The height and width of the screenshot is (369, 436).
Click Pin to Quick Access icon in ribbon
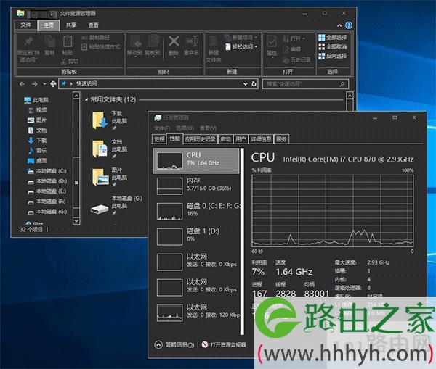pos(28,42)
